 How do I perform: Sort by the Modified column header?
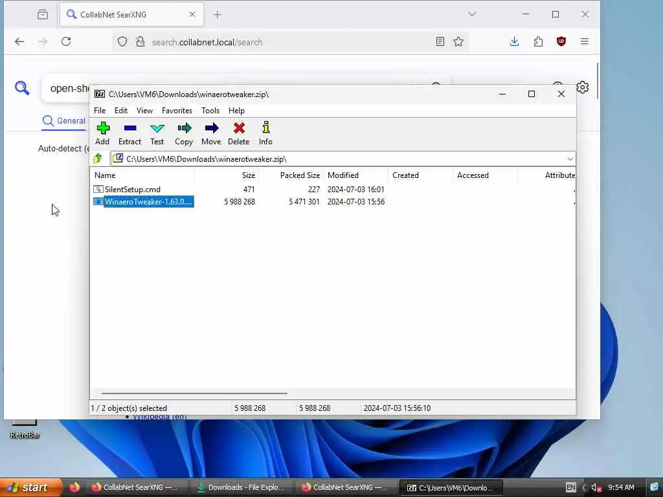click(x=356, y=175)
